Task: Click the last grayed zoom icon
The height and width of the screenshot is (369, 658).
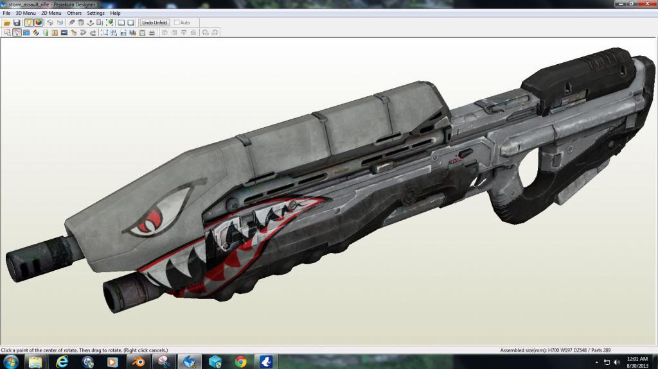Action: tap(215, 33)
